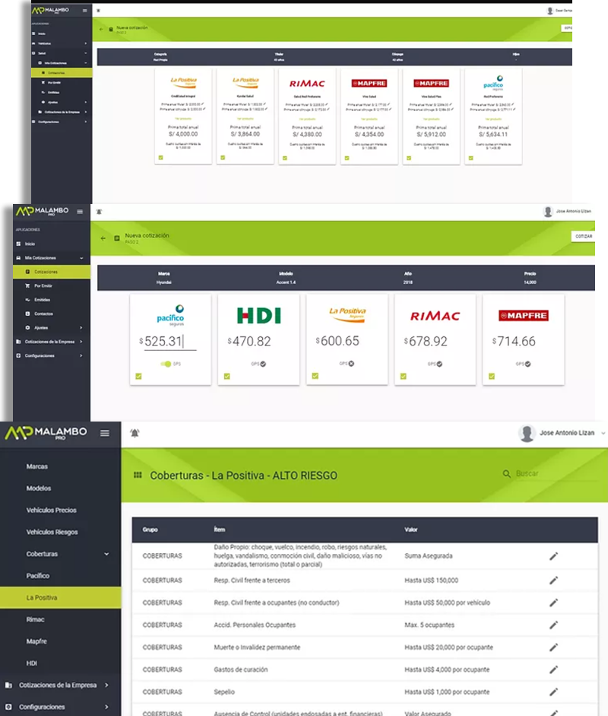Click the bell icon in vehicle quote window
Screen dimensions: 608x716
tap(99, 212)
